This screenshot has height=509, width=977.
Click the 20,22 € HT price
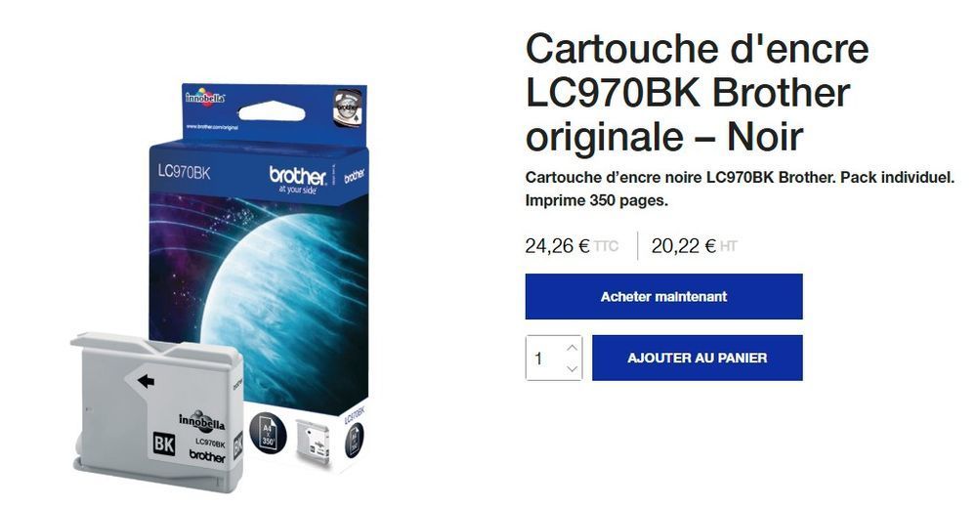click(694, 246)
